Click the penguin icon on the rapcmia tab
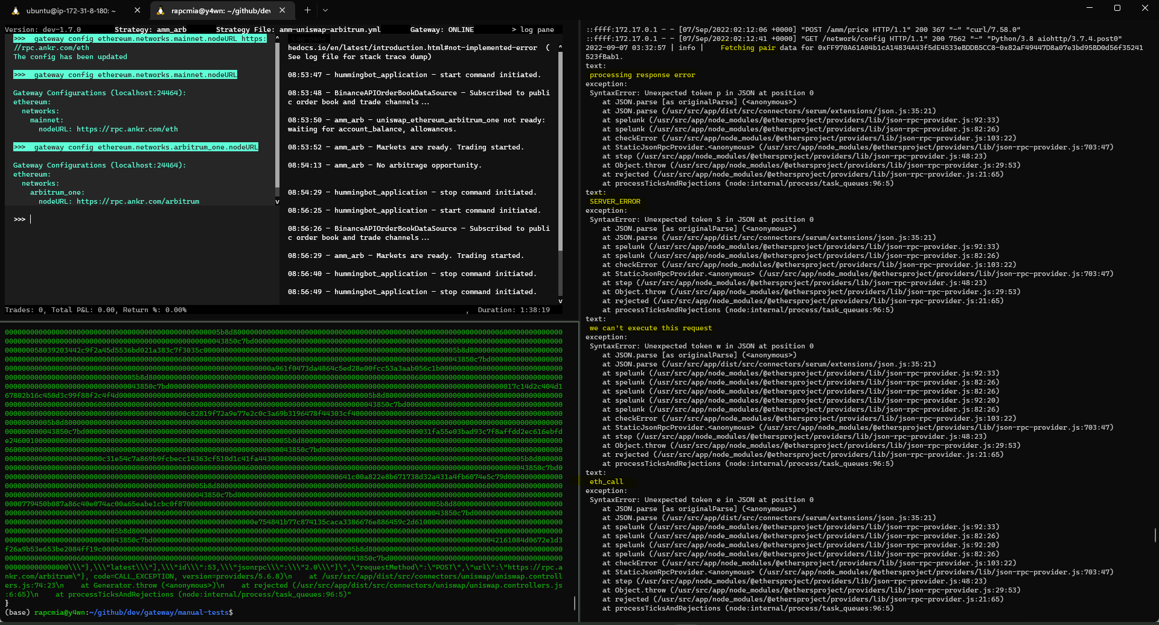Screen dimensions: 1159x625 pos(160,10)
